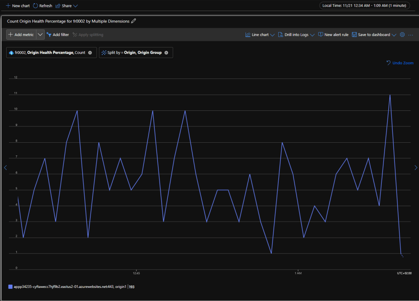This screenshot has height=301, width=419.
Task: Open the Line chart type dropdown
Action: pyautogui.click(x=260, y=35)
